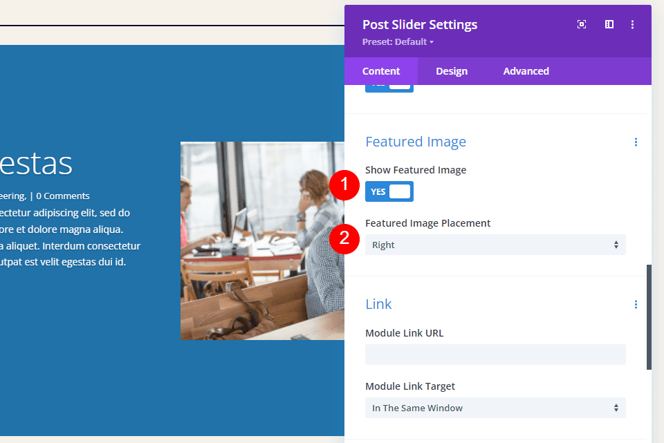Open the Module Link Target dropdown
The image size is (664, 443).
[495, 408]
